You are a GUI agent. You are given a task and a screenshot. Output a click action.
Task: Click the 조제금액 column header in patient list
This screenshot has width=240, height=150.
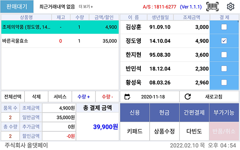192,17
